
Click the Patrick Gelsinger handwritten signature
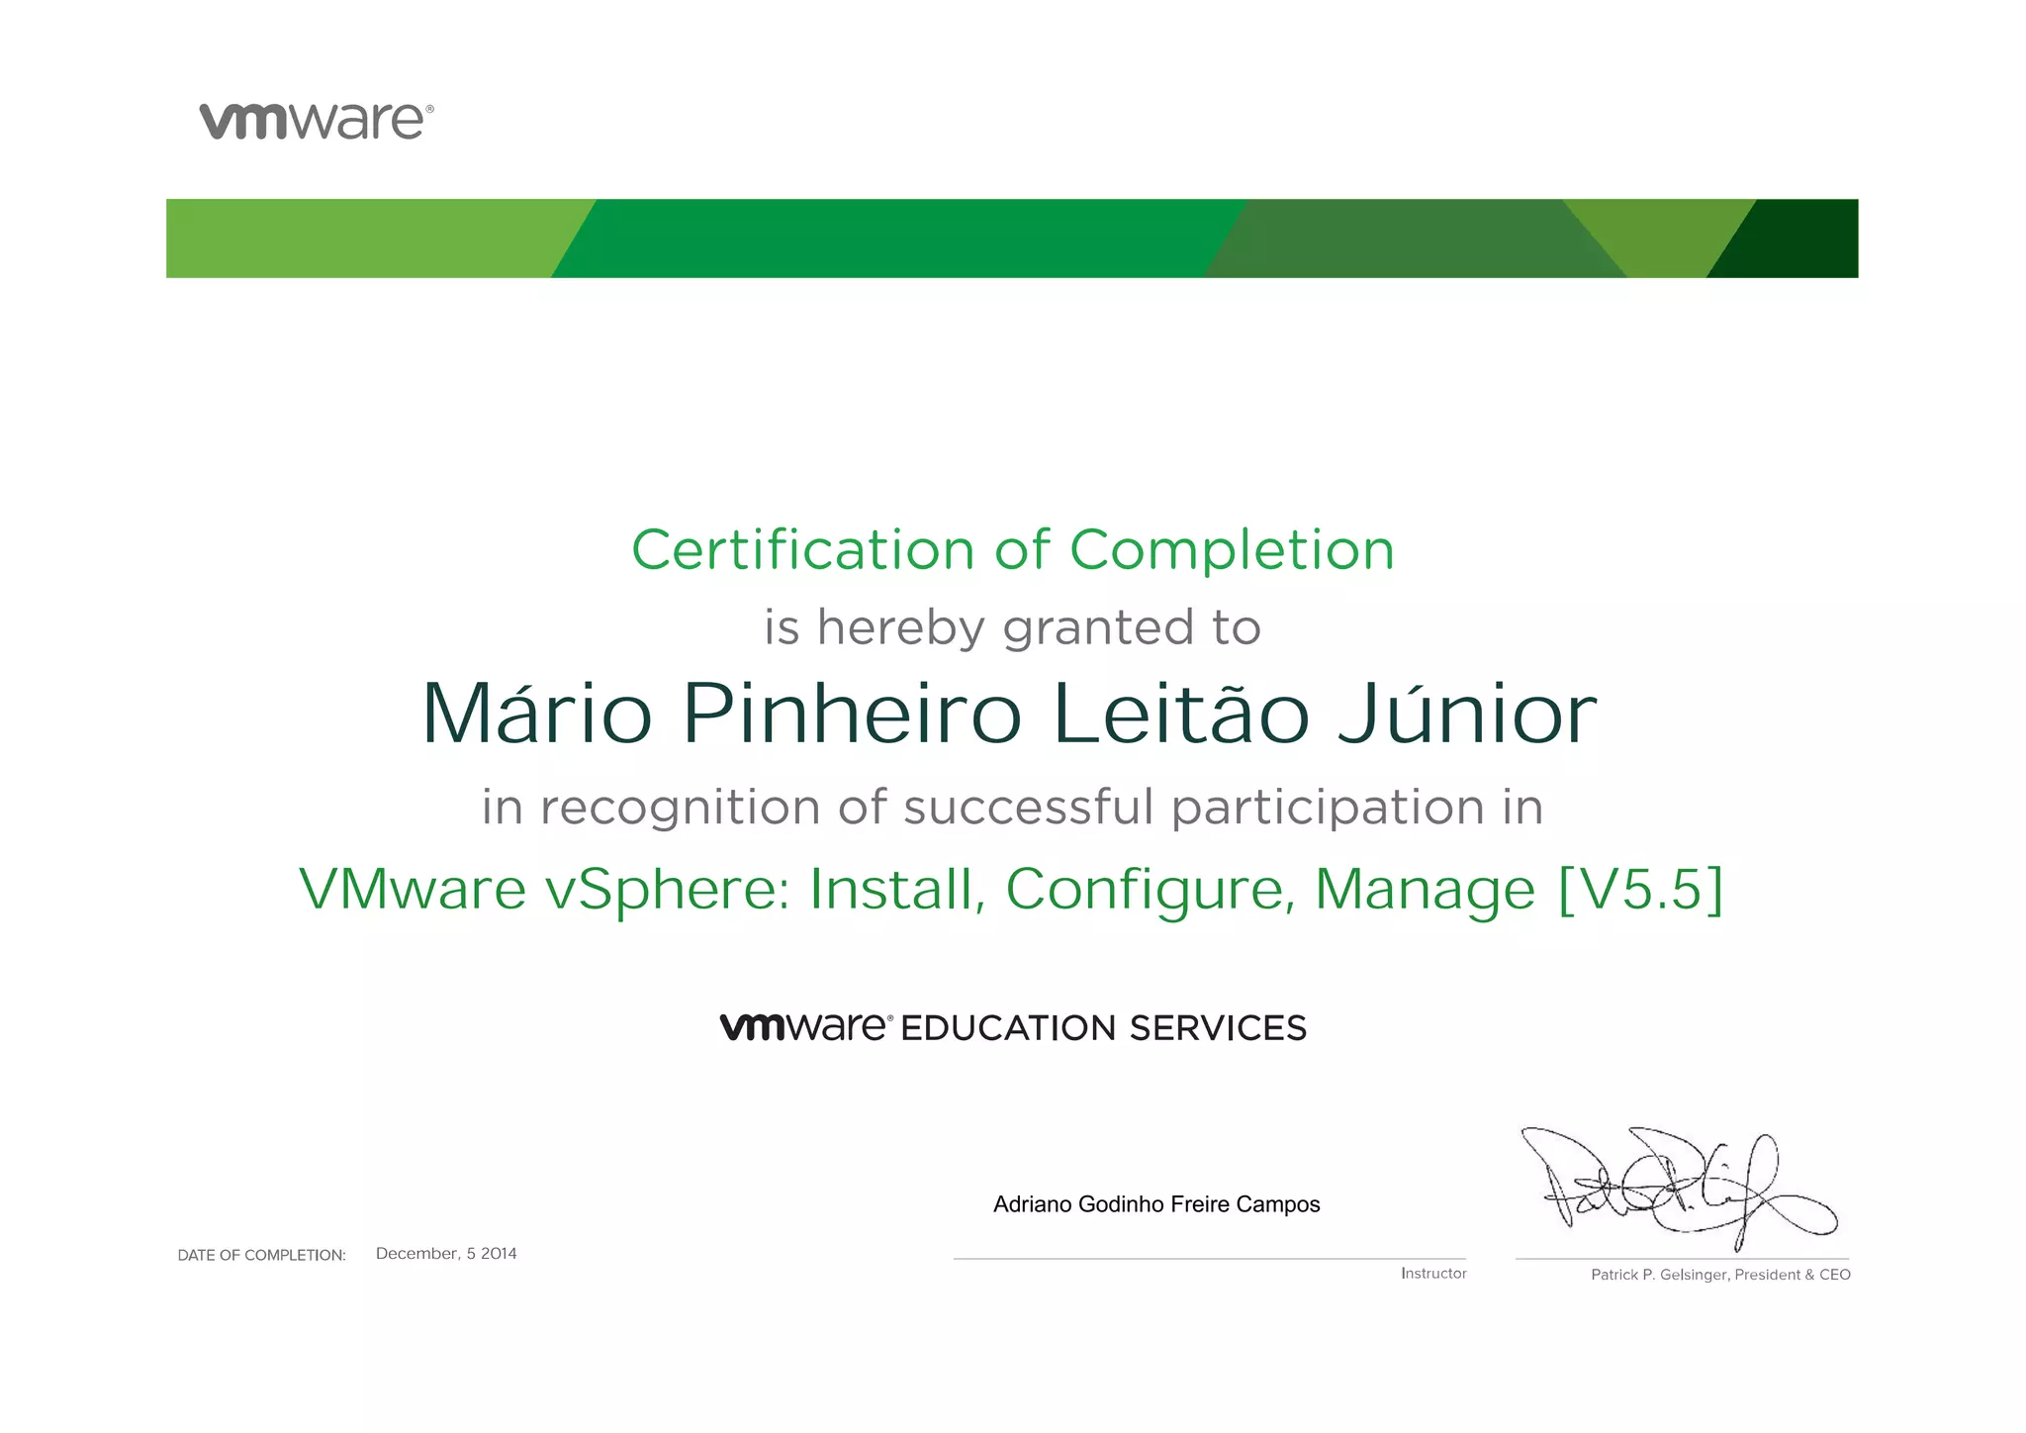1676,1186
